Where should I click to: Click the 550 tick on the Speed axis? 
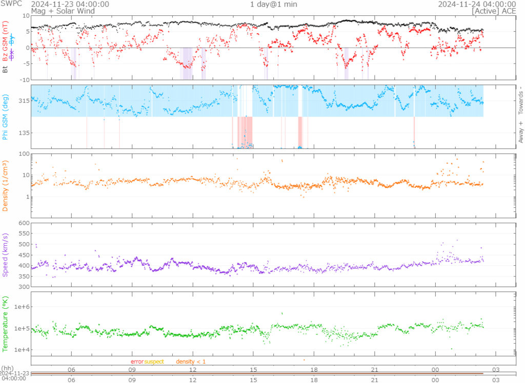[x=25, y=233]
